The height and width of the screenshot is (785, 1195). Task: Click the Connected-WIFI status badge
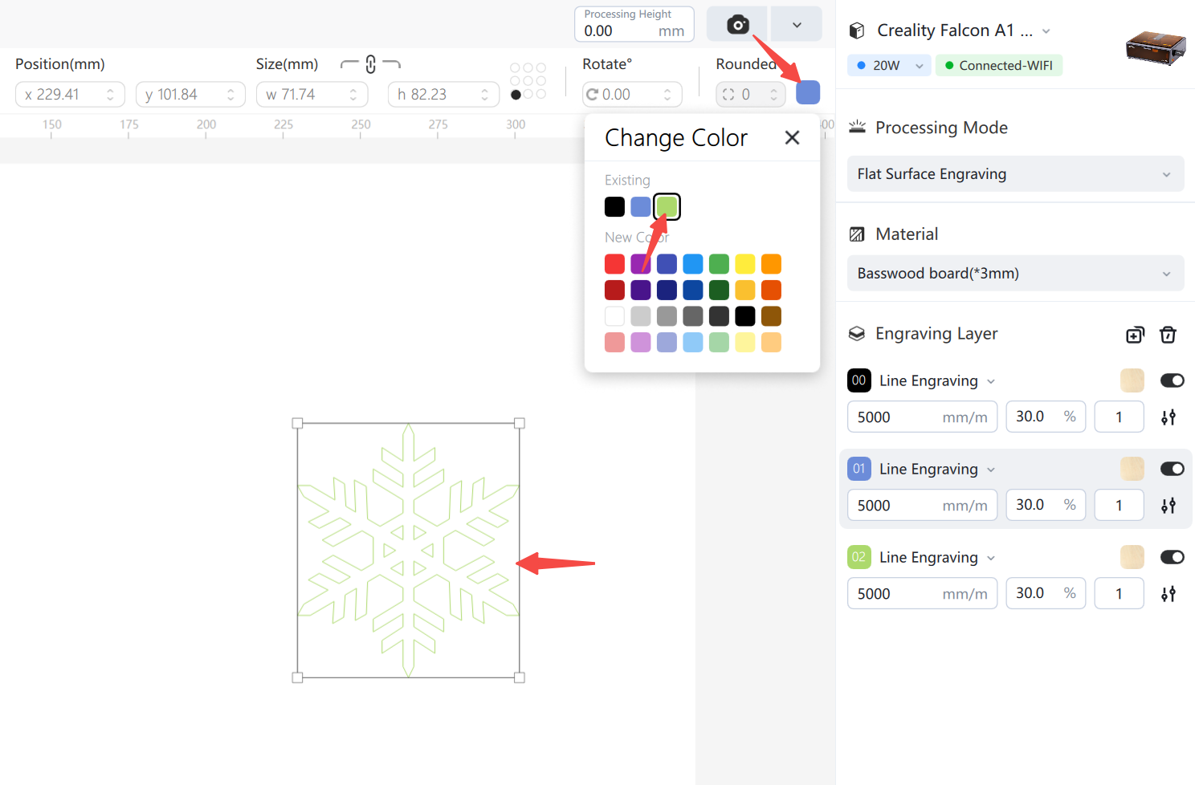click(x=998, y=65)
